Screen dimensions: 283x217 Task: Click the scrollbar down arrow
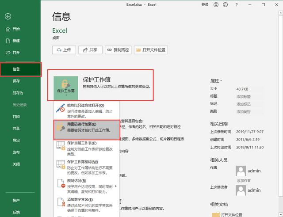(x=281, y=214)
